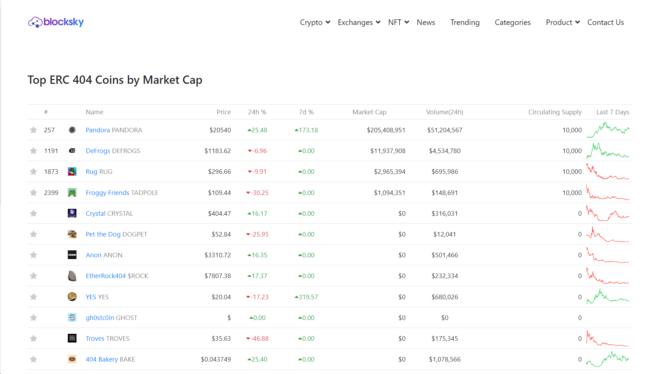View Pandora 7-day sparkline chart
The image size is (657, 374).
[608, 130]
